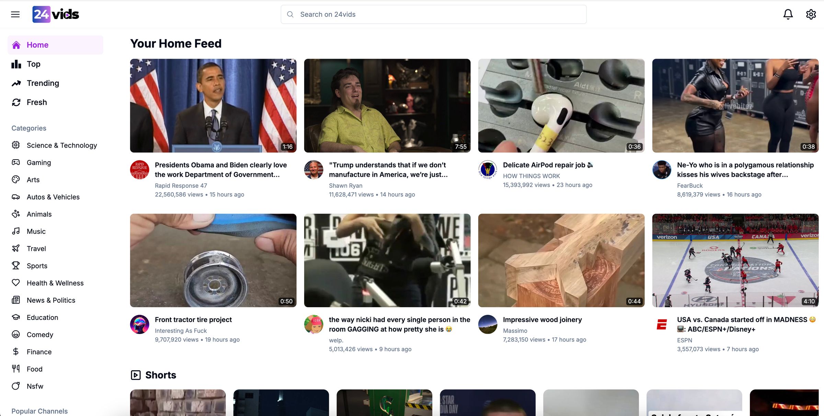Screen dimensions: 824x416
Task: Click Shawn Ryan's channel avatar
Action: [313, 170]
